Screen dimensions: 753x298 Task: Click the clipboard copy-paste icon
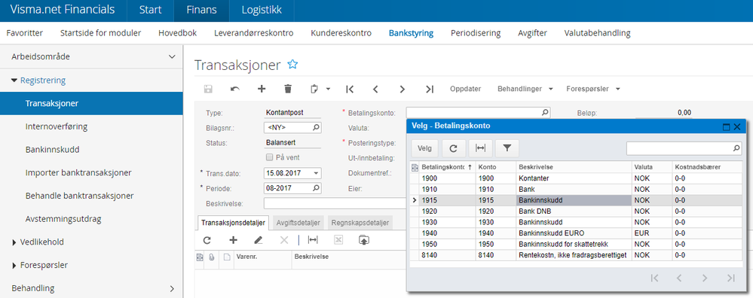pos(314,89)
